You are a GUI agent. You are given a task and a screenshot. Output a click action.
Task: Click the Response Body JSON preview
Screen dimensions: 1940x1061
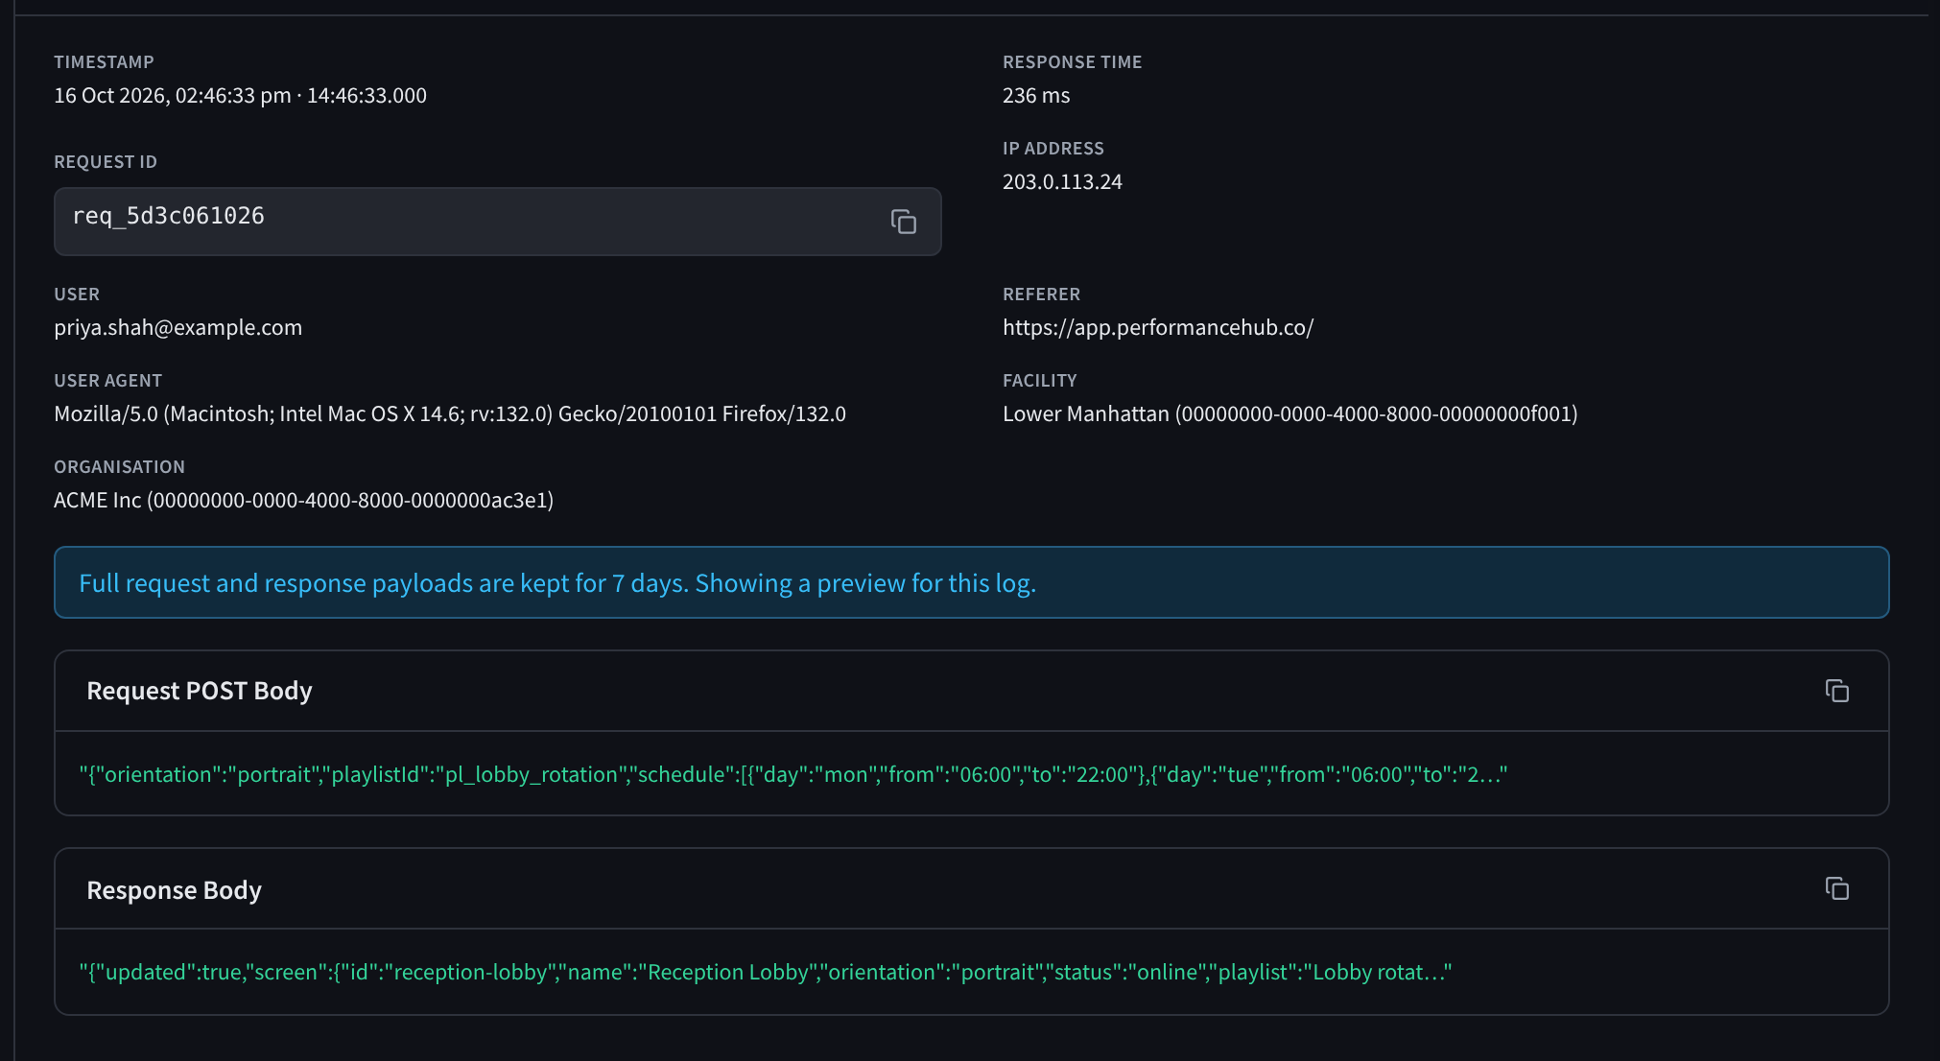tap(766, 972)
